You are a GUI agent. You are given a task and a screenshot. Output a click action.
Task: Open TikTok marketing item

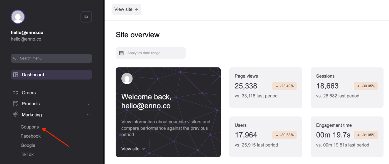pyautogui.click(x=27, y=154)
